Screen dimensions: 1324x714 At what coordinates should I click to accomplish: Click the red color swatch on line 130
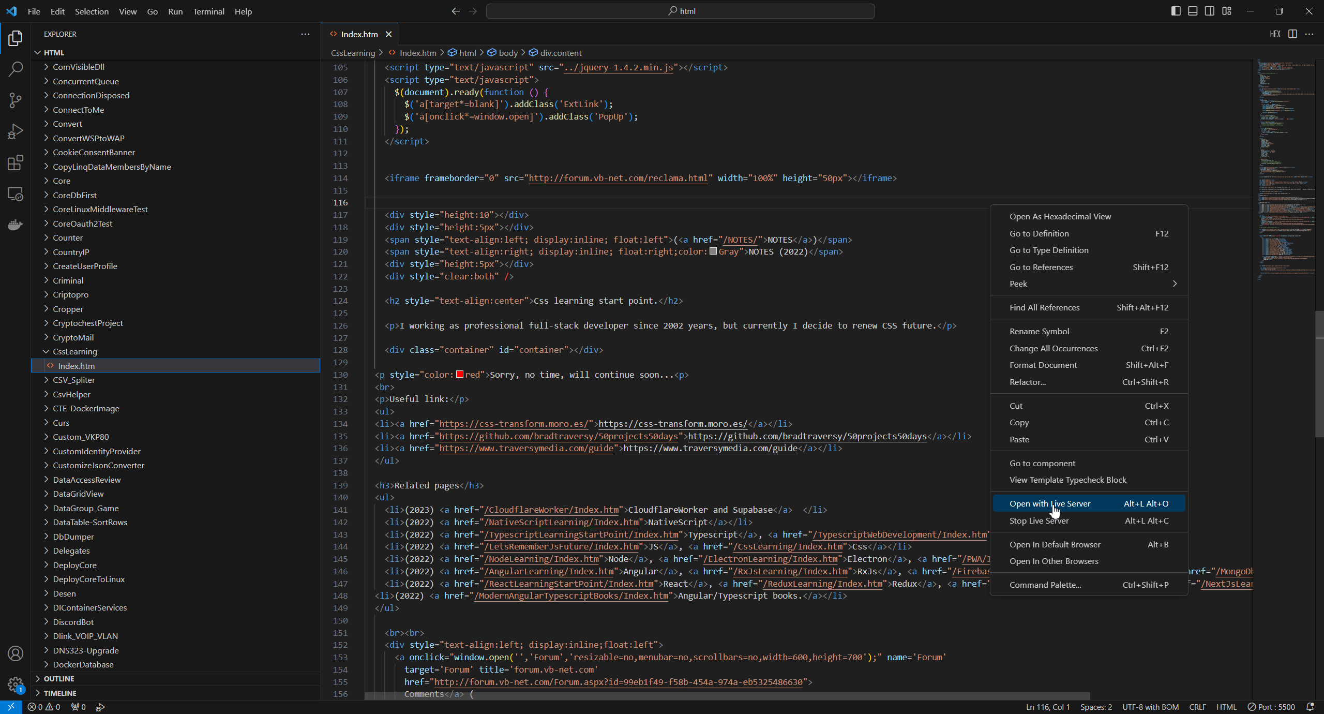point(459,375)
